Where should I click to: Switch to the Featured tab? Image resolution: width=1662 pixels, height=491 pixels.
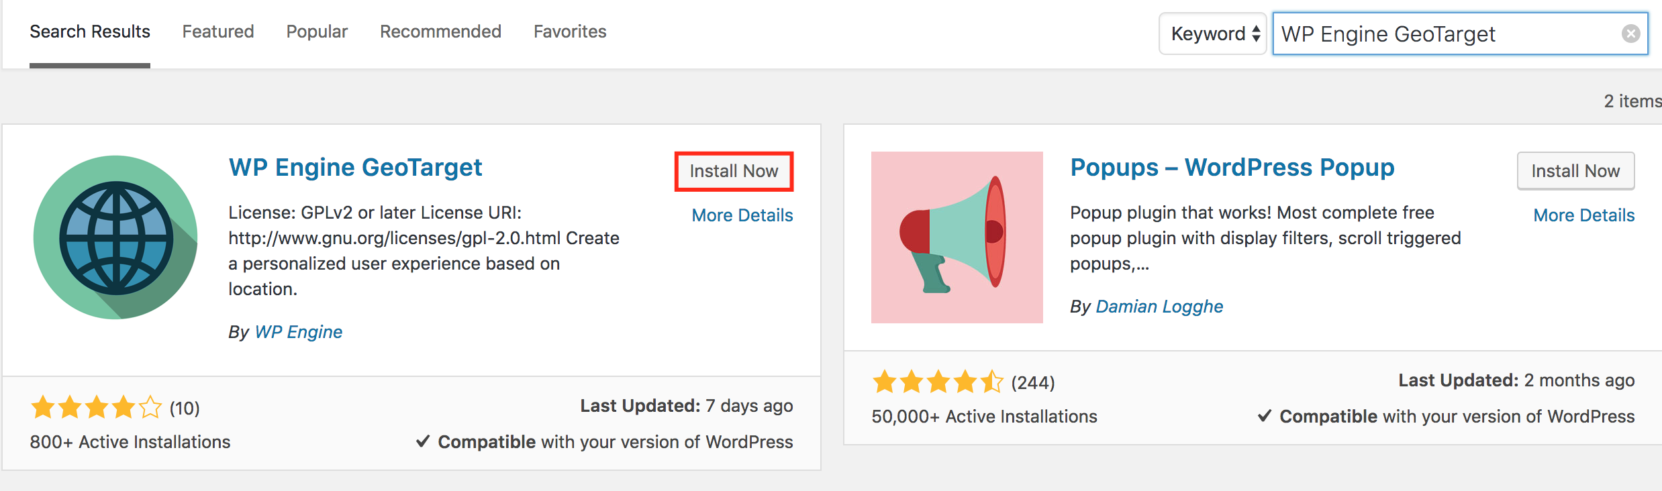[x=218, y=32]
